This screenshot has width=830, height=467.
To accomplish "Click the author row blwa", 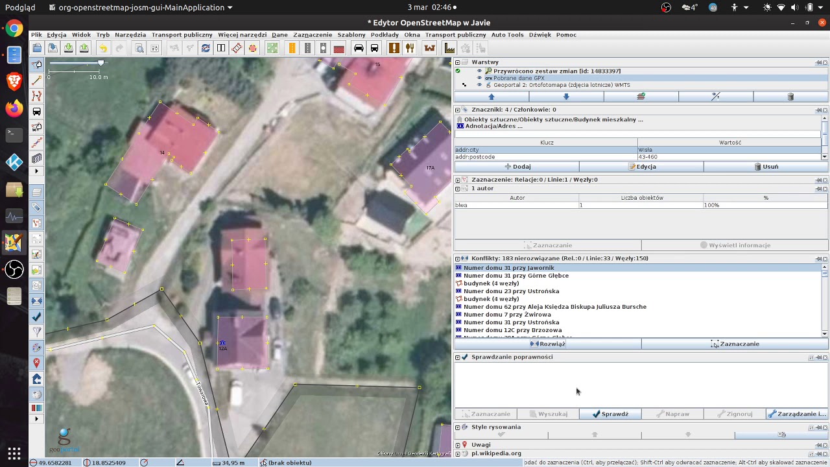I will (x=641, y=205).
